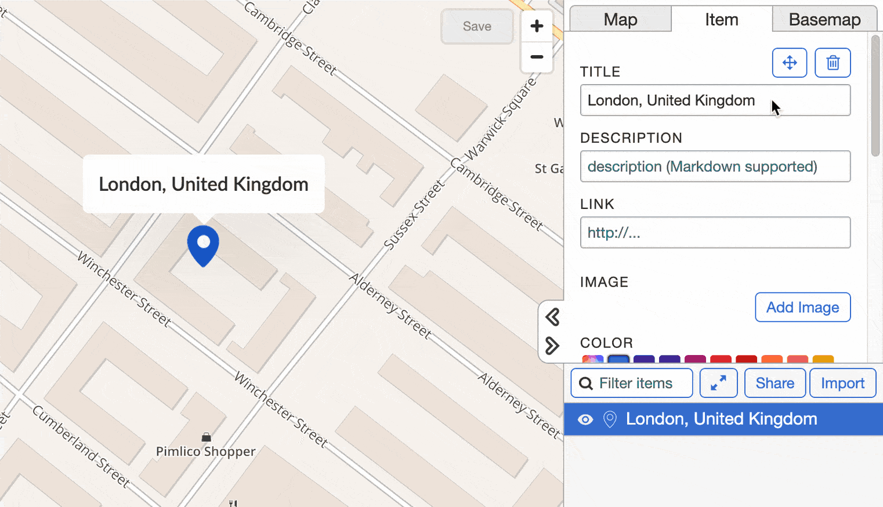Screen dimensions: 883x507
Task: Select the Item tab
Action: 721,20
